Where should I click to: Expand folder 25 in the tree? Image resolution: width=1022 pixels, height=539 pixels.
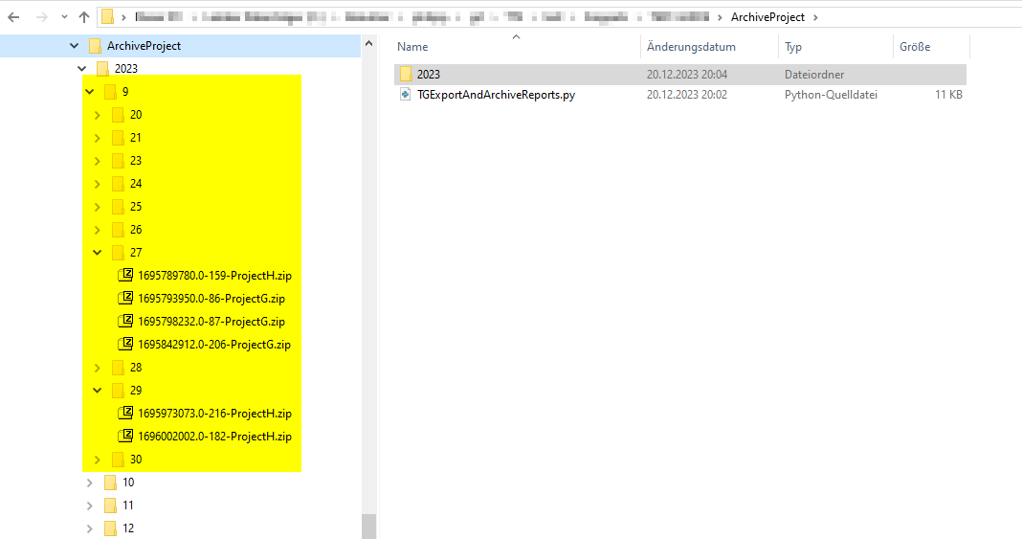pos(98,207)
